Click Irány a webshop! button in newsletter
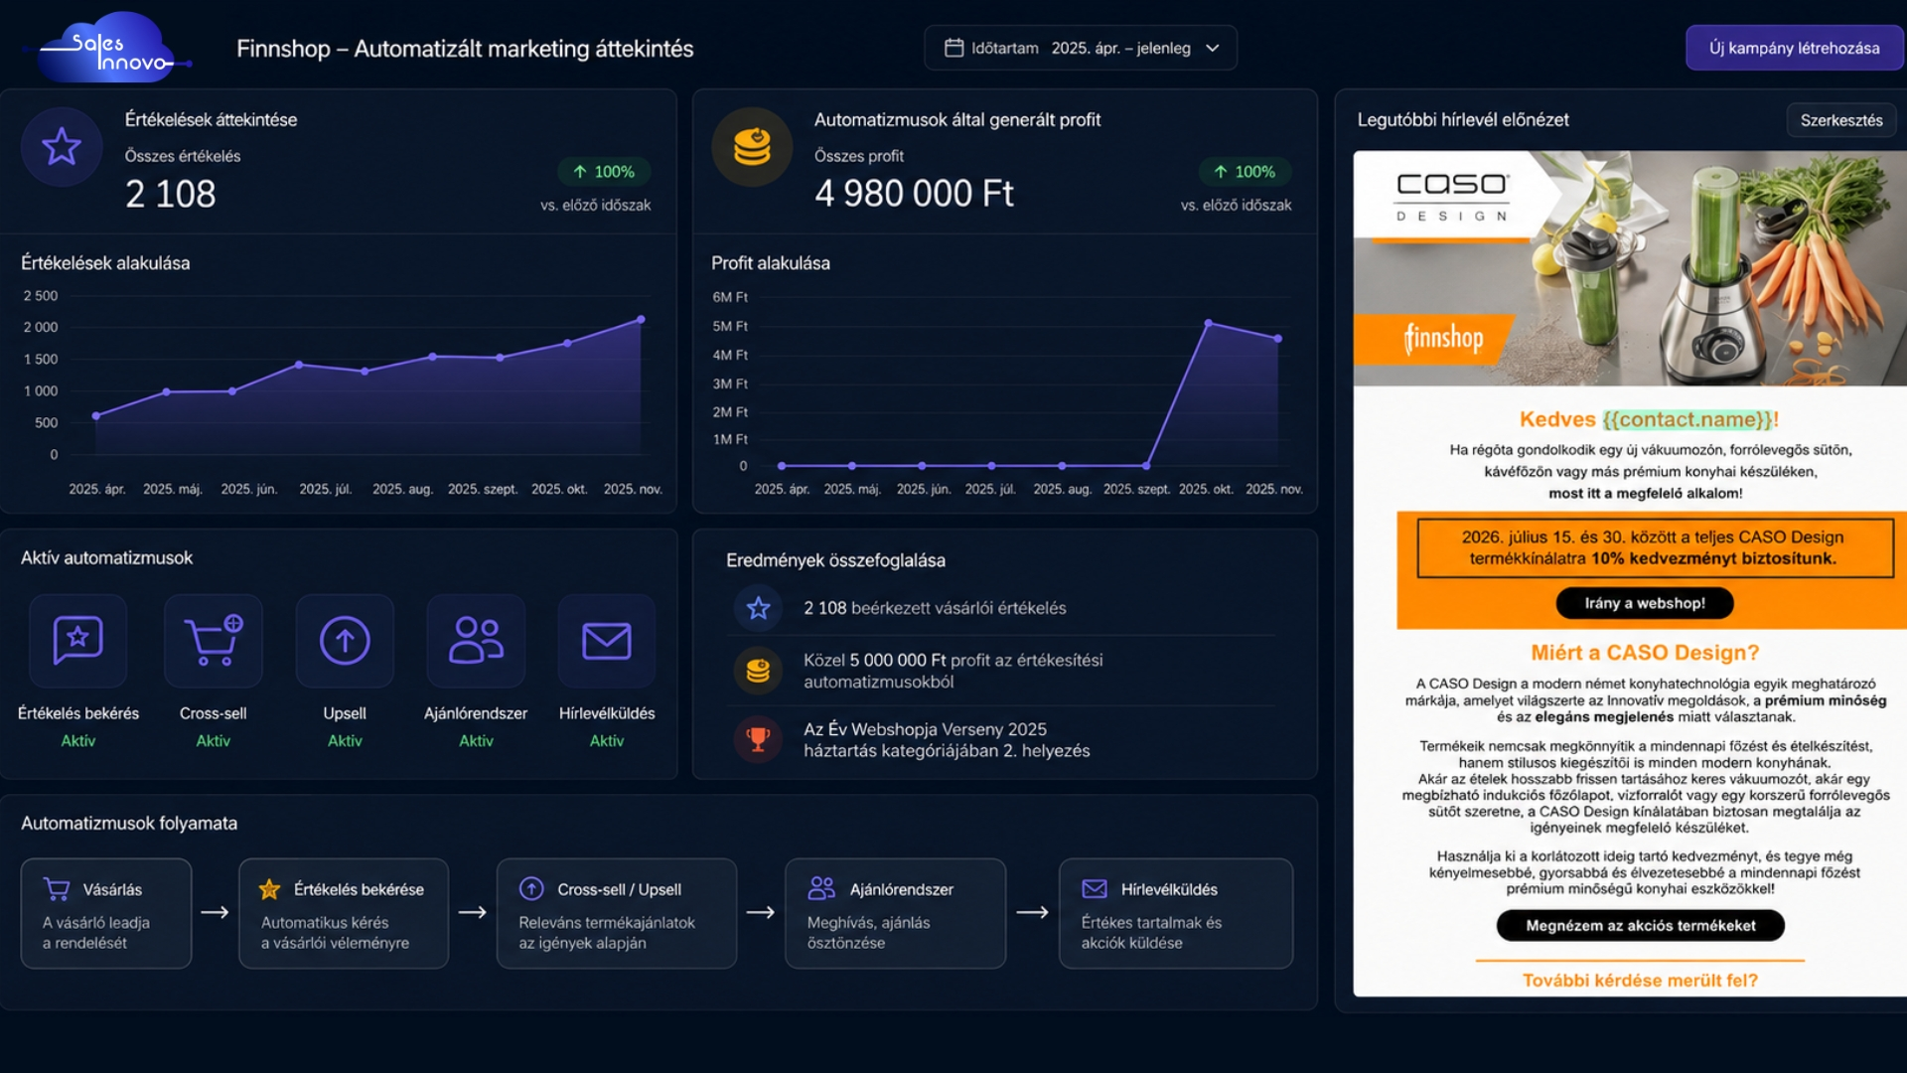The height and width of the screenshot is (1073, 1907). coord(1645,603)
